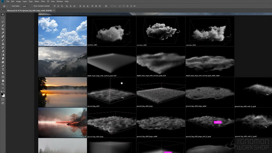This screenshot has width=272, height=153.
Task: Select the Sponge tool
Action: (x=3, y=62)
